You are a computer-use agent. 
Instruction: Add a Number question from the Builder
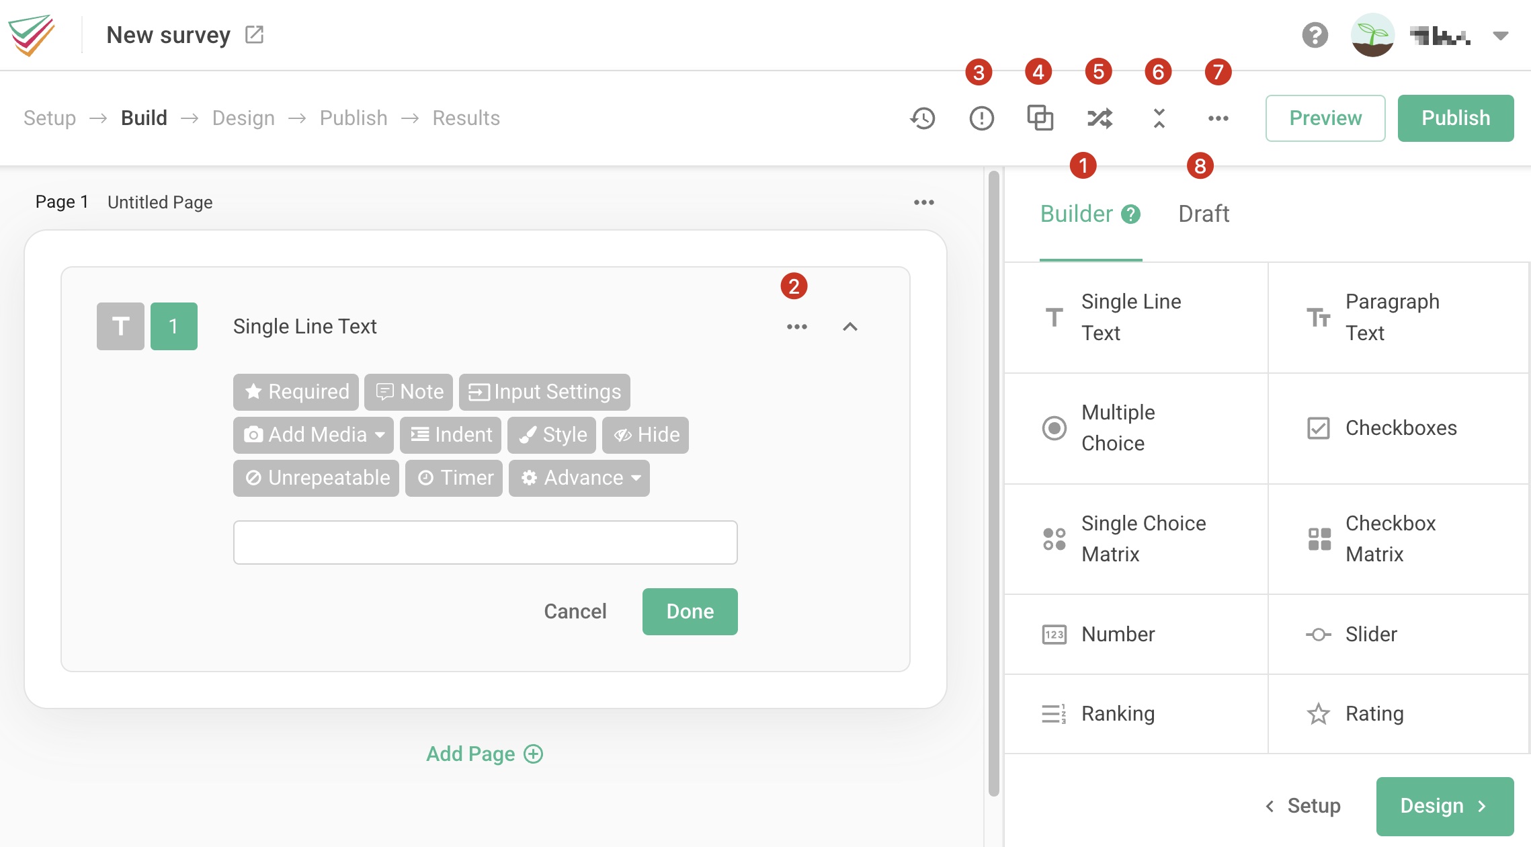click(1118, 634)
